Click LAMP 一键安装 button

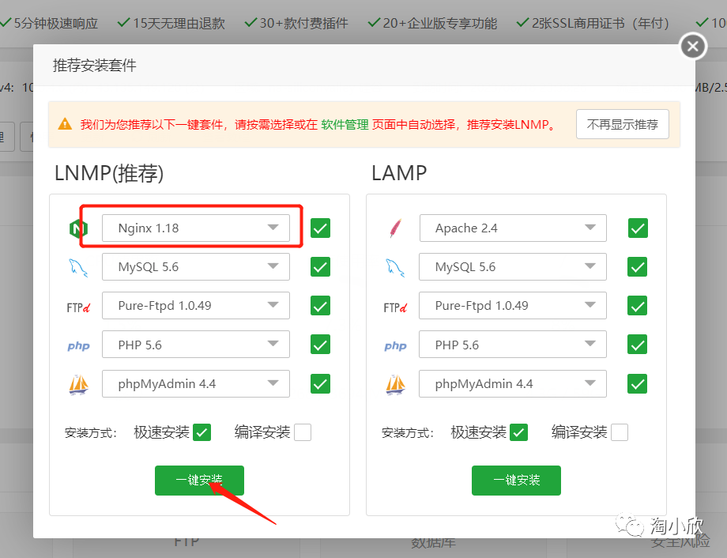[516, 481]
